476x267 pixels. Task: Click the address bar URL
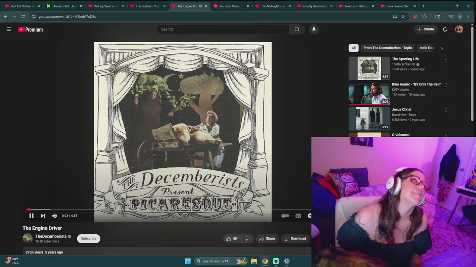pos(67,16)
